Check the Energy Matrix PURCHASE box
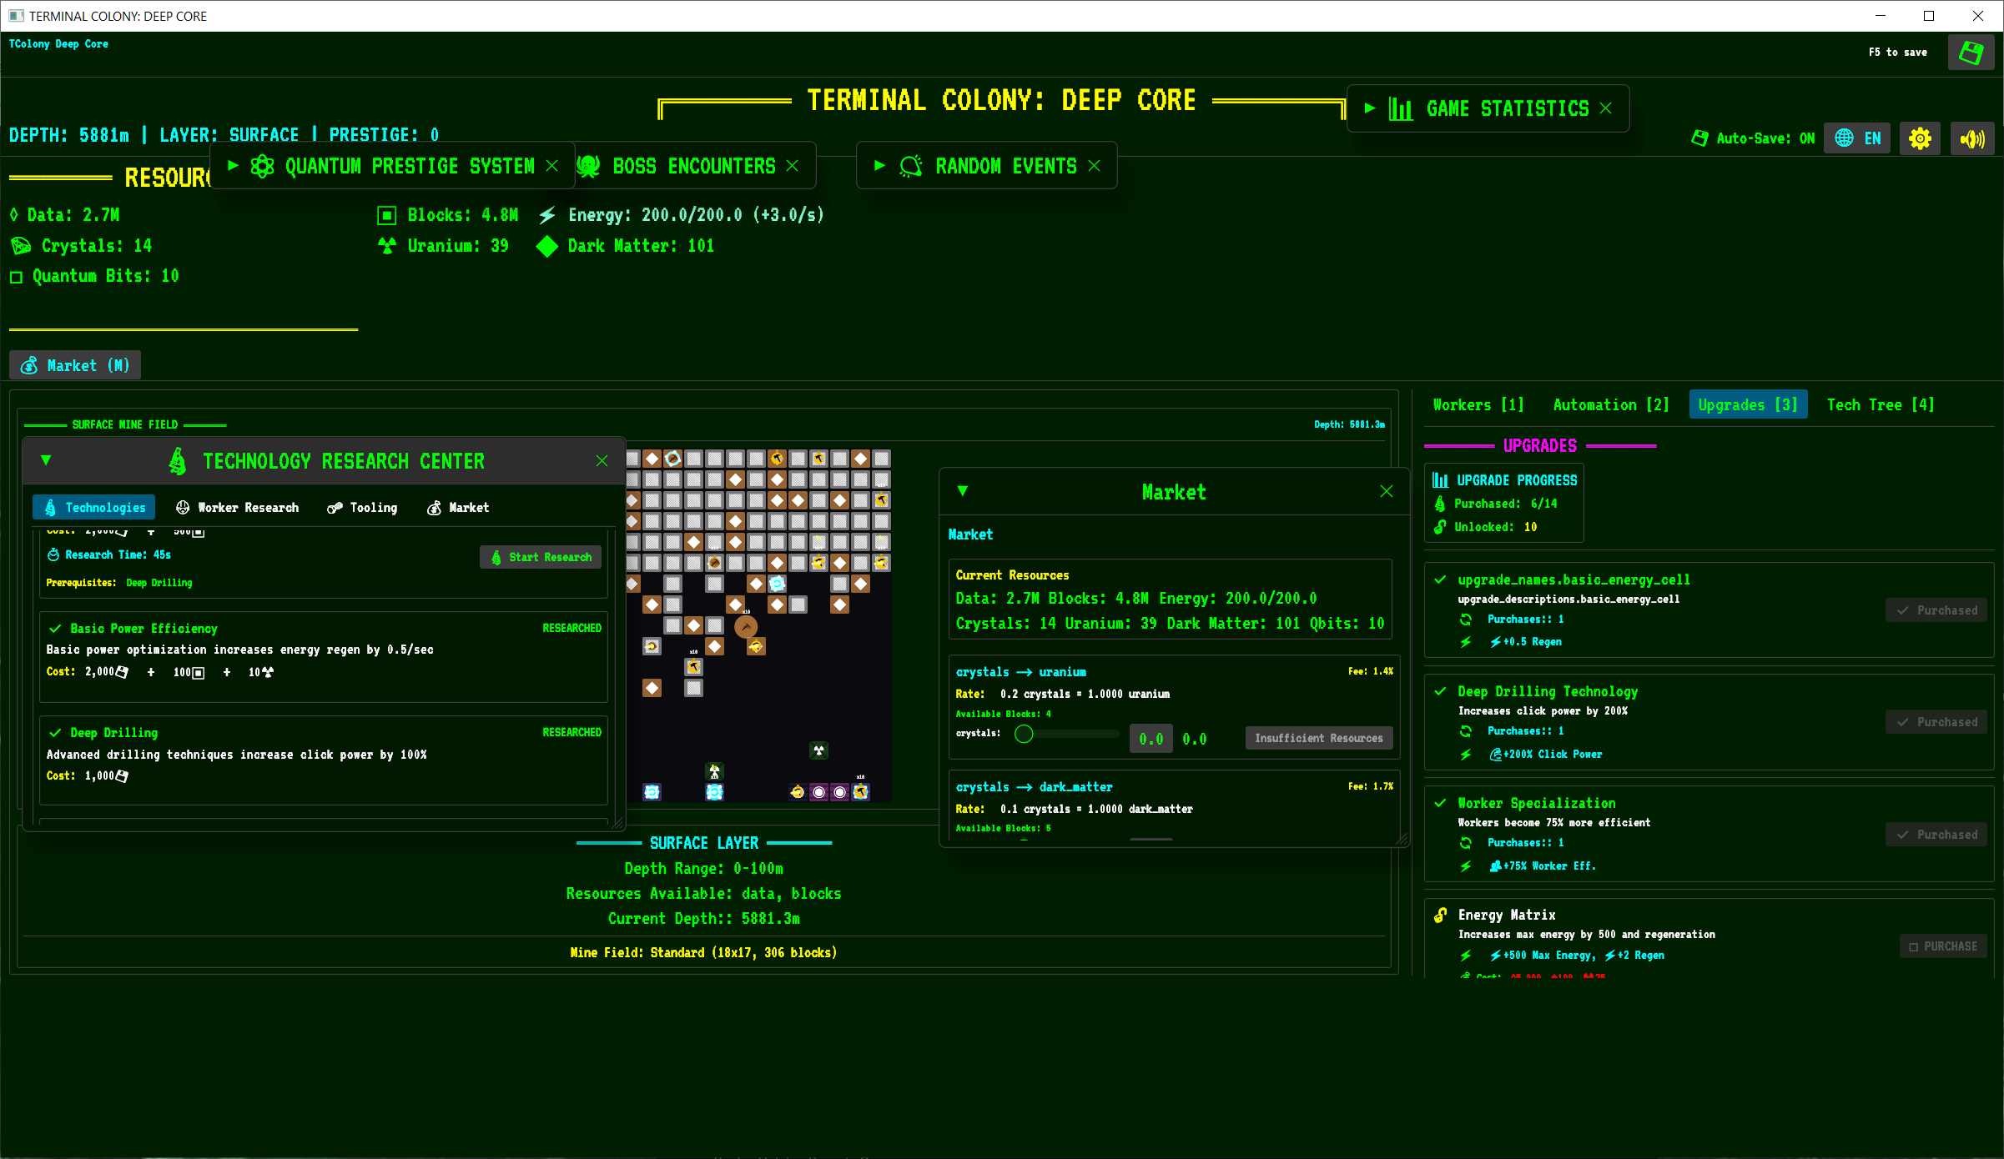The image size is (2004, 1159). click(1942, 946)
